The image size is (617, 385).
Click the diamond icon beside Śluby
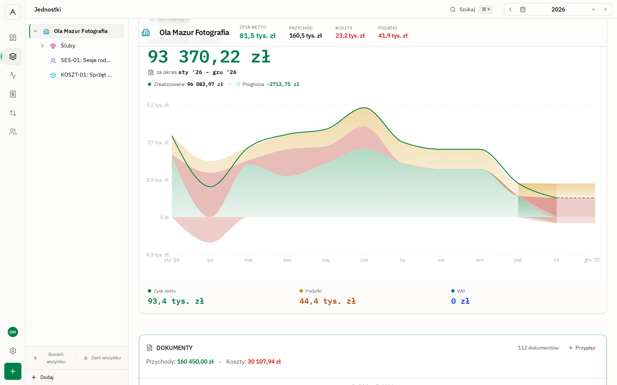(53, 46)
